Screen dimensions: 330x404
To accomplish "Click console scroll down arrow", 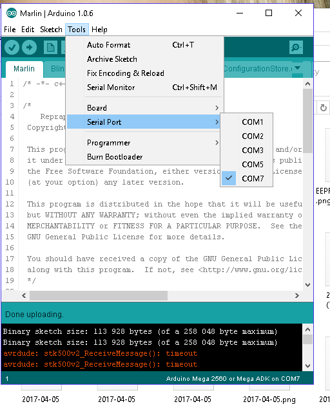I will (307, 366).
